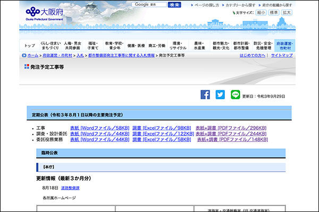
Task: Click 各所属ホームページ text
Action: (59, 198)
